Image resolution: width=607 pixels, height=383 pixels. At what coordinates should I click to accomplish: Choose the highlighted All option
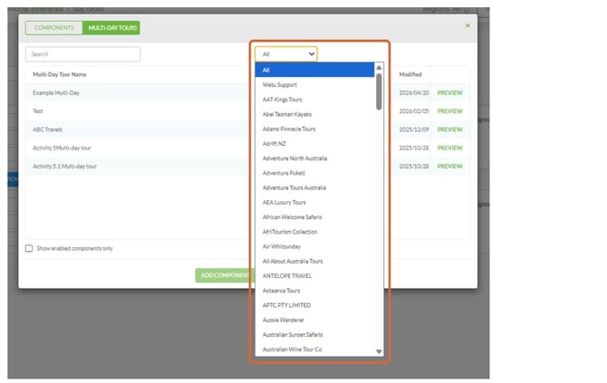[314, 70]
